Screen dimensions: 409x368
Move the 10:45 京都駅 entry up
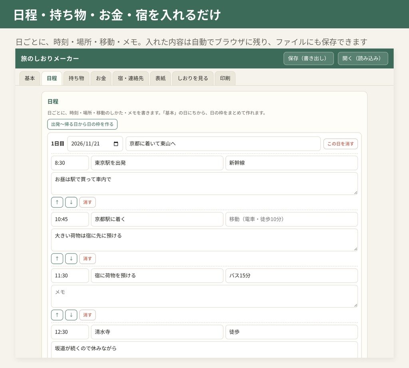[x=57, y=259]
